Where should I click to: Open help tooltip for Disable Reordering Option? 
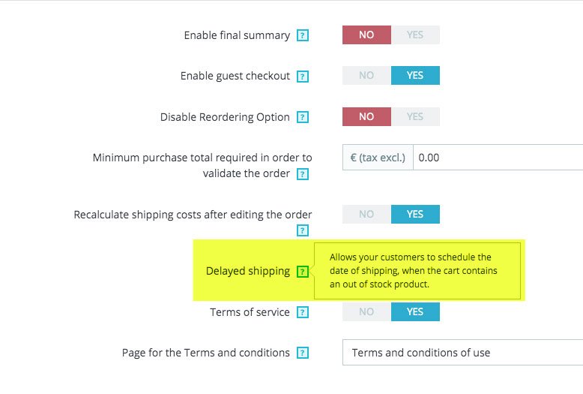point(303,117)
